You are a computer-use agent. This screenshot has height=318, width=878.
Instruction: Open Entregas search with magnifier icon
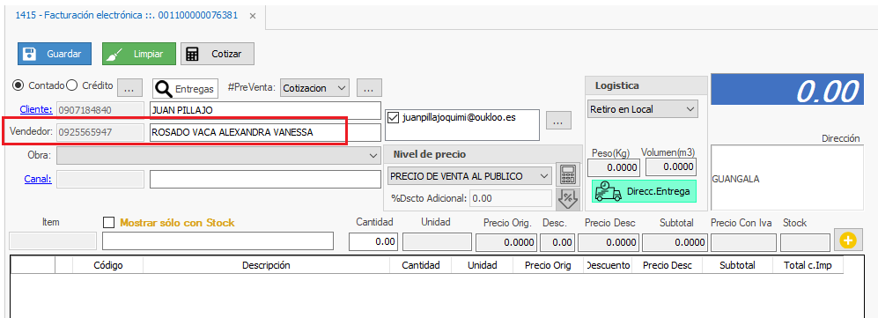tap(185, 88)
